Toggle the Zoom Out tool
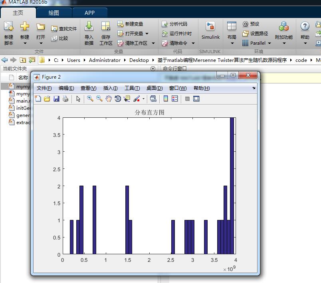 pos(99,99)
